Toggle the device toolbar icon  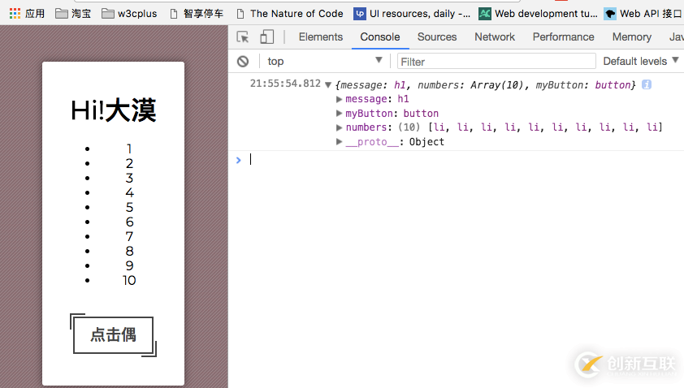click(x=266, y=37)
